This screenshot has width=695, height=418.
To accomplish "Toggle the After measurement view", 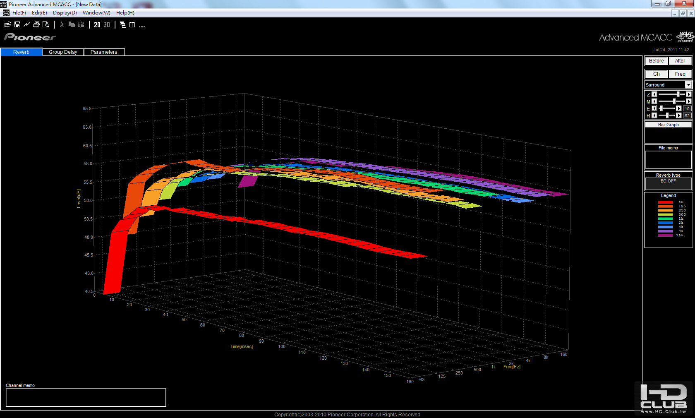I will 680,61.
